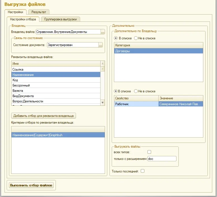Viewport: 217px width, 197px height.
Task: Select the Работник property cell
Action: coord(136,104)
